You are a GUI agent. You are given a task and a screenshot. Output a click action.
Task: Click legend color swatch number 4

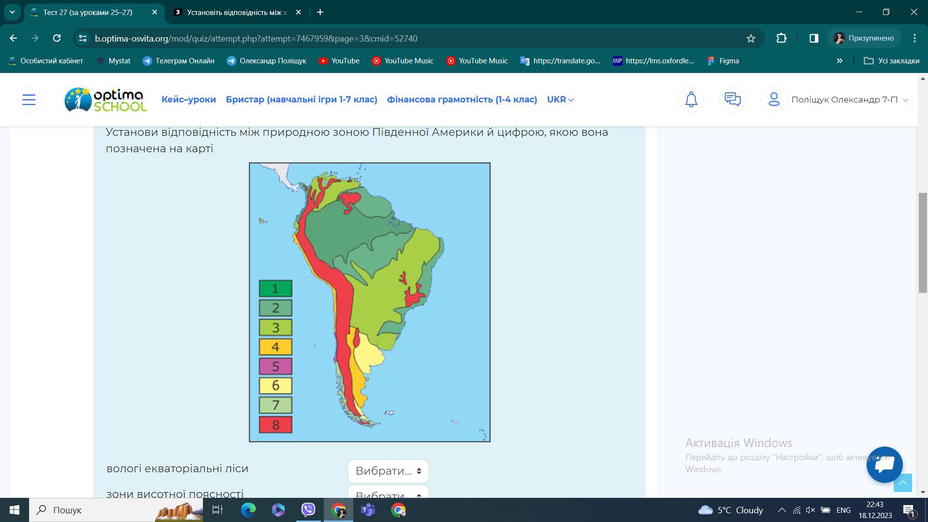(x=275, y=347)
